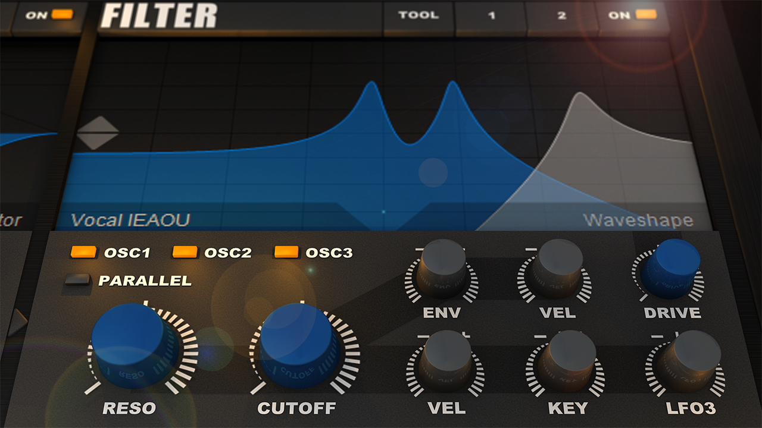Click the LFO3 modulation knob

689,361
